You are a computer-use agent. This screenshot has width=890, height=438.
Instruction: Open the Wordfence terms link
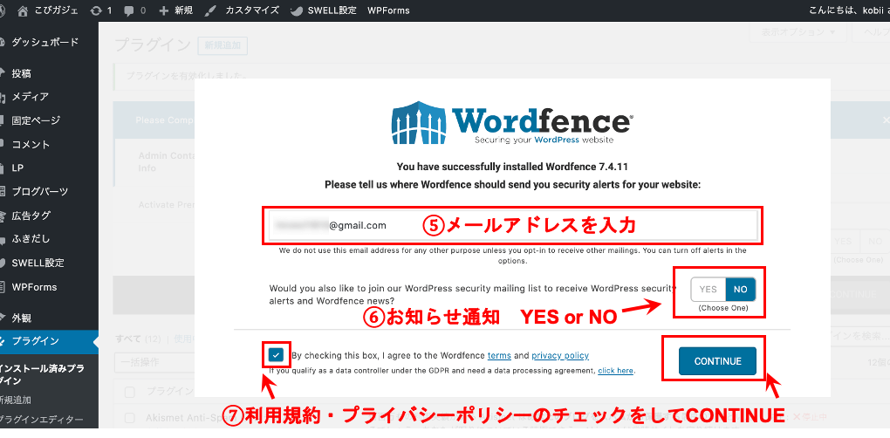499,356
